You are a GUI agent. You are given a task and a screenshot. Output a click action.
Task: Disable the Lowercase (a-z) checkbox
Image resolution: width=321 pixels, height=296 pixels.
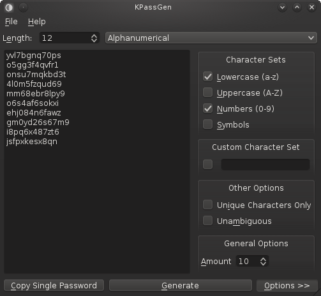coord(207,77)
